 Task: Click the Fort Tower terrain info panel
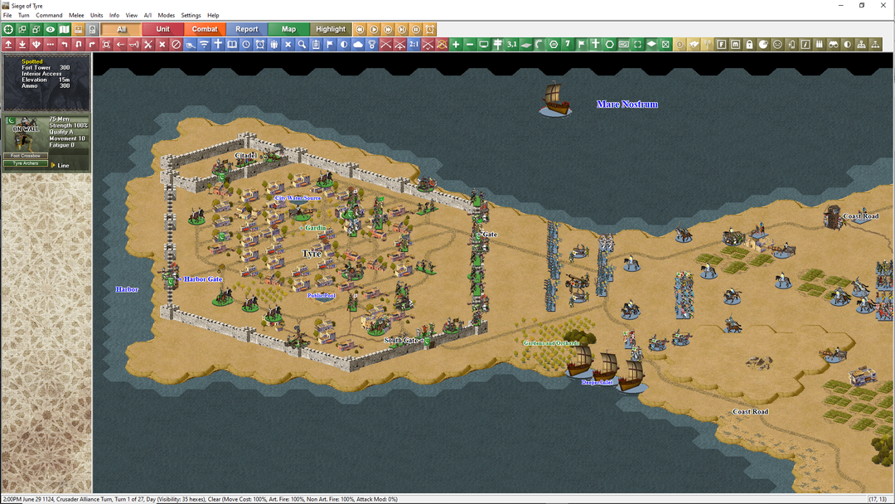46,82
